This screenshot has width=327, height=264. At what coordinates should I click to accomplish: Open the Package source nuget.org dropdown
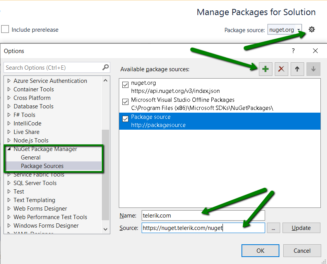click(299, 30)
